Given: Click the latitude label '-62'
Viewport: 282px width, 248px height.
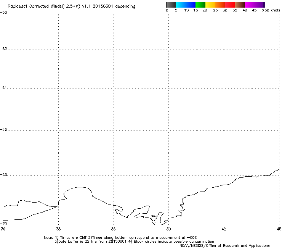Looking at the screenshot, I should 3,49.
